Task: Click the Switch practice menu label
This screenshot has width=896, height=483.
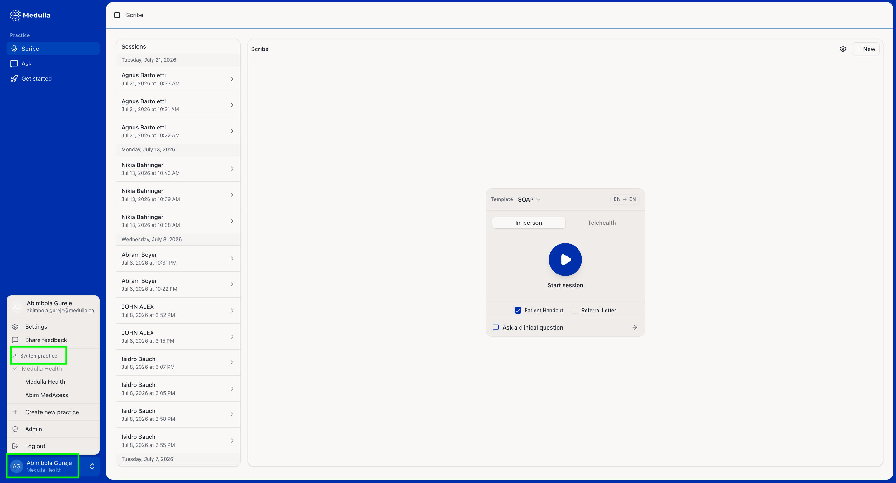Action: pos(39,356)
